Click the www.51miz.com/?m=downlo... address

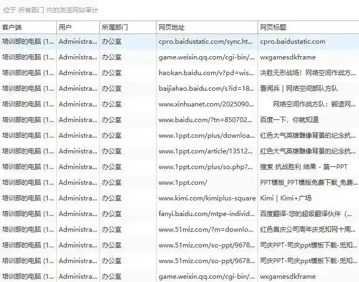point(206,230)
